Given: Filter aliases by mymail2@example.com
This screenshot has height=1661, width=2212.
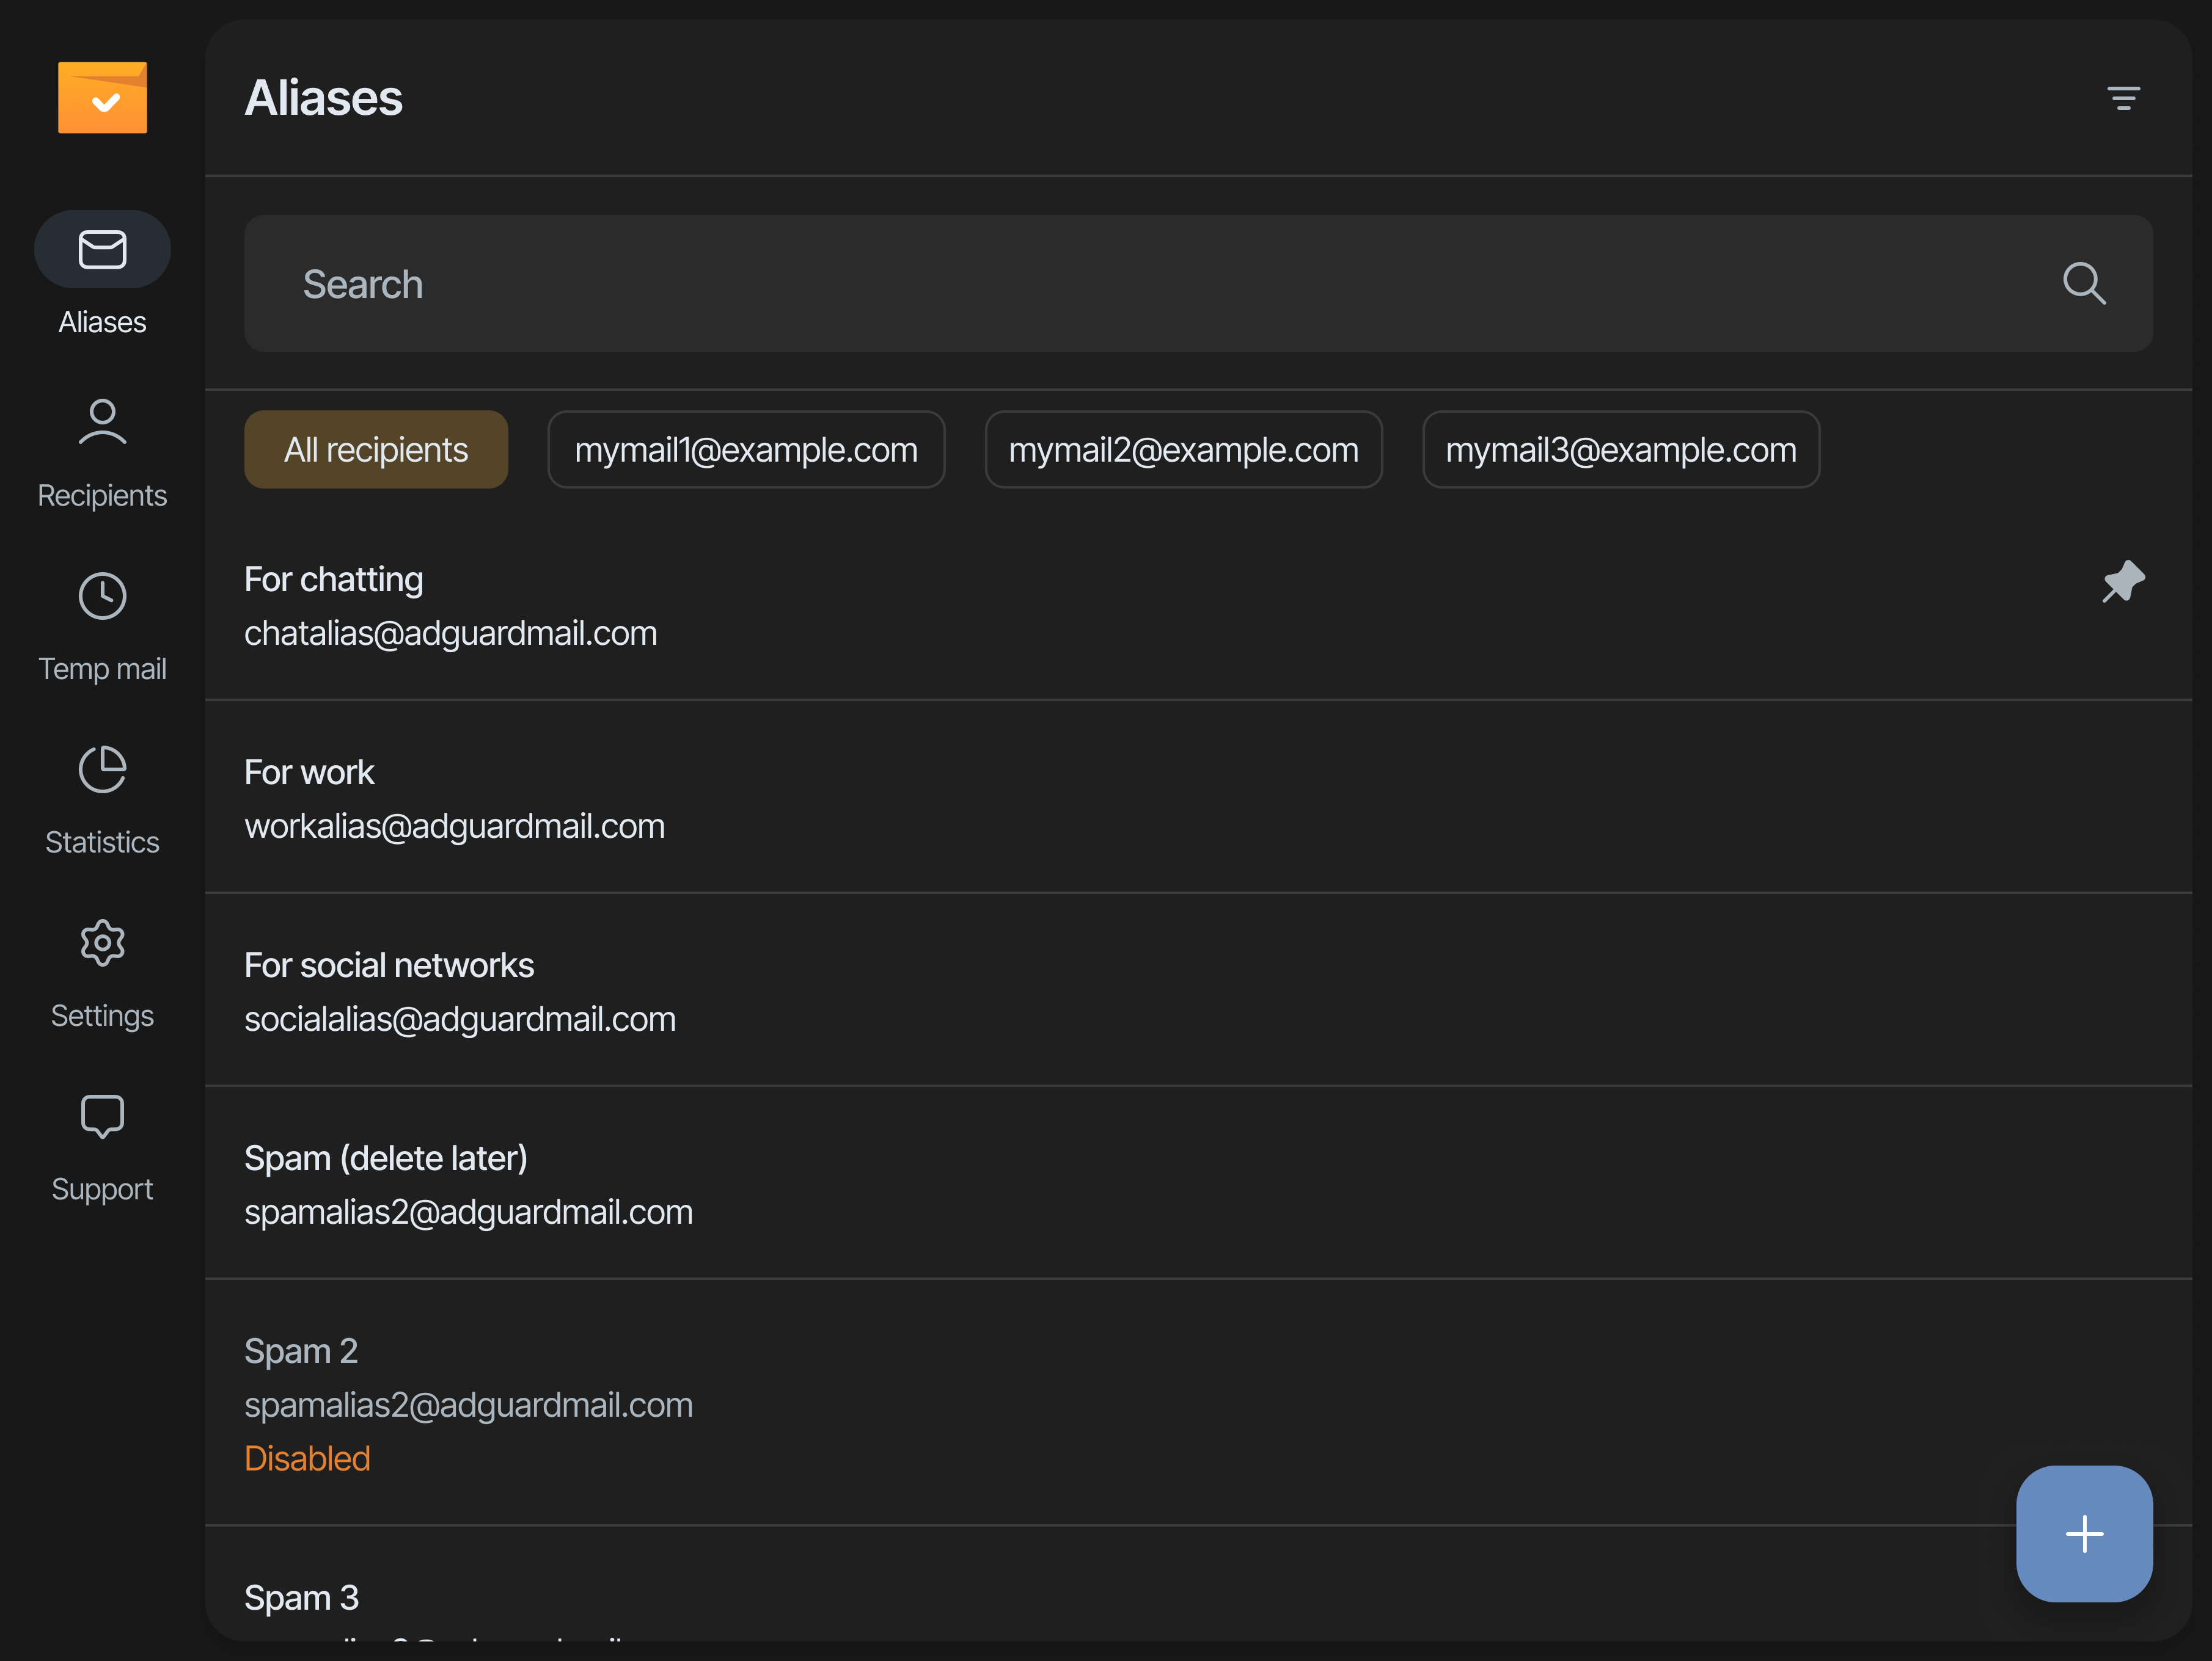Looking at the screenshot, I should (1182, 449).
